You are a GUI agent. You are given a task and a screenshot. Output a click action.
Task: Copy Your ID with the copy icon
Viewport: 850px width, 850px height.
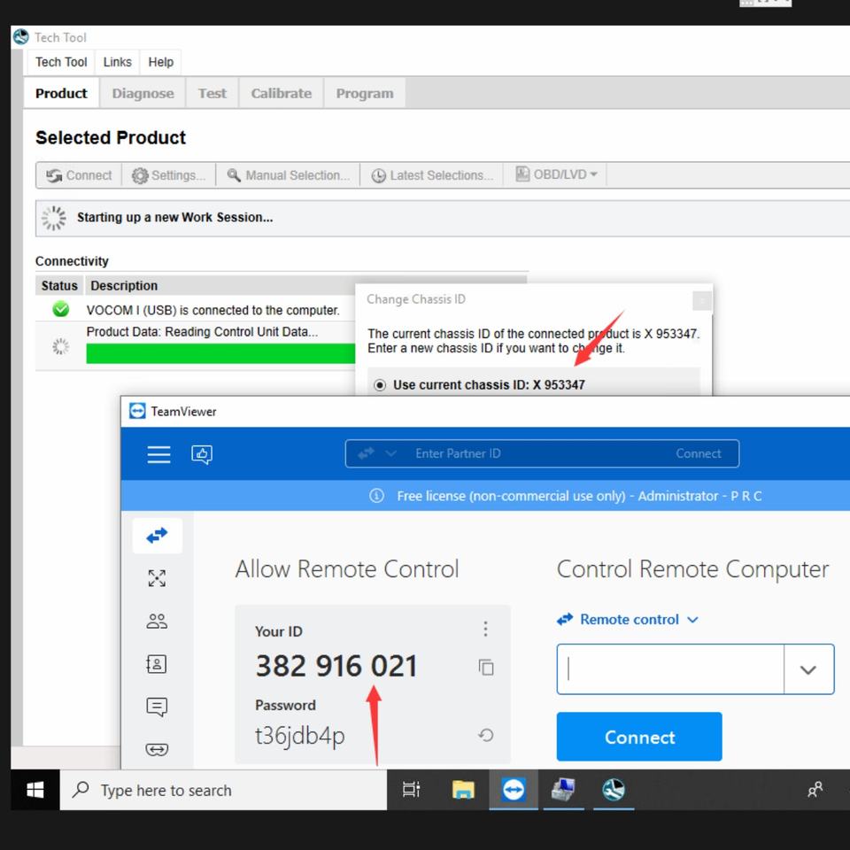click(x=486, y=667)
